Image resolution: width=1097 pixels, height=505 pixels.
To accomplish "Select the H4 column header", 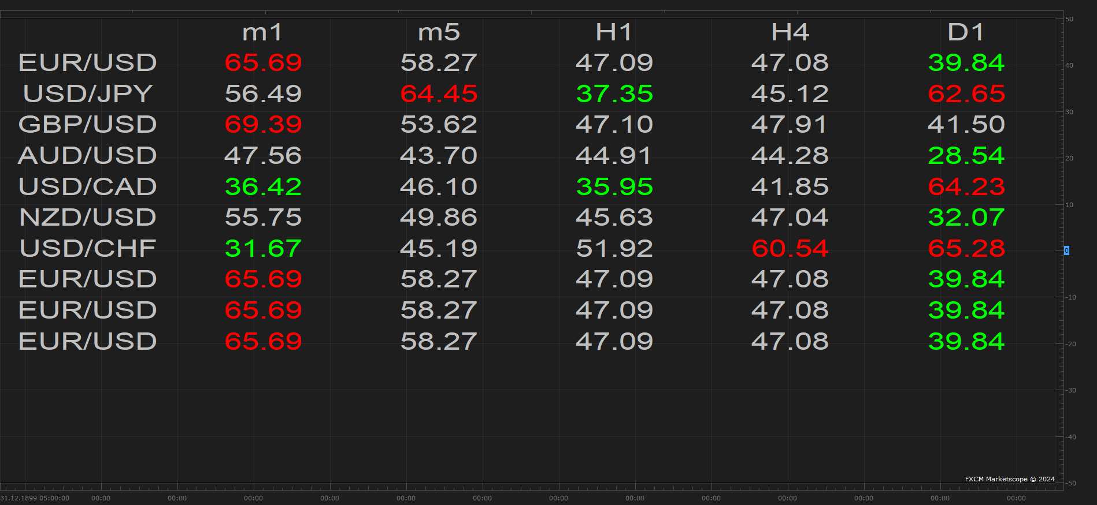I will click(790, 33).
